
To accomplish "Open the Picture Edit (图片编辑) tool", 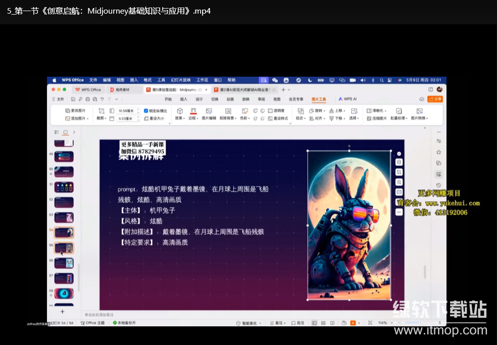I will [209, 111].
